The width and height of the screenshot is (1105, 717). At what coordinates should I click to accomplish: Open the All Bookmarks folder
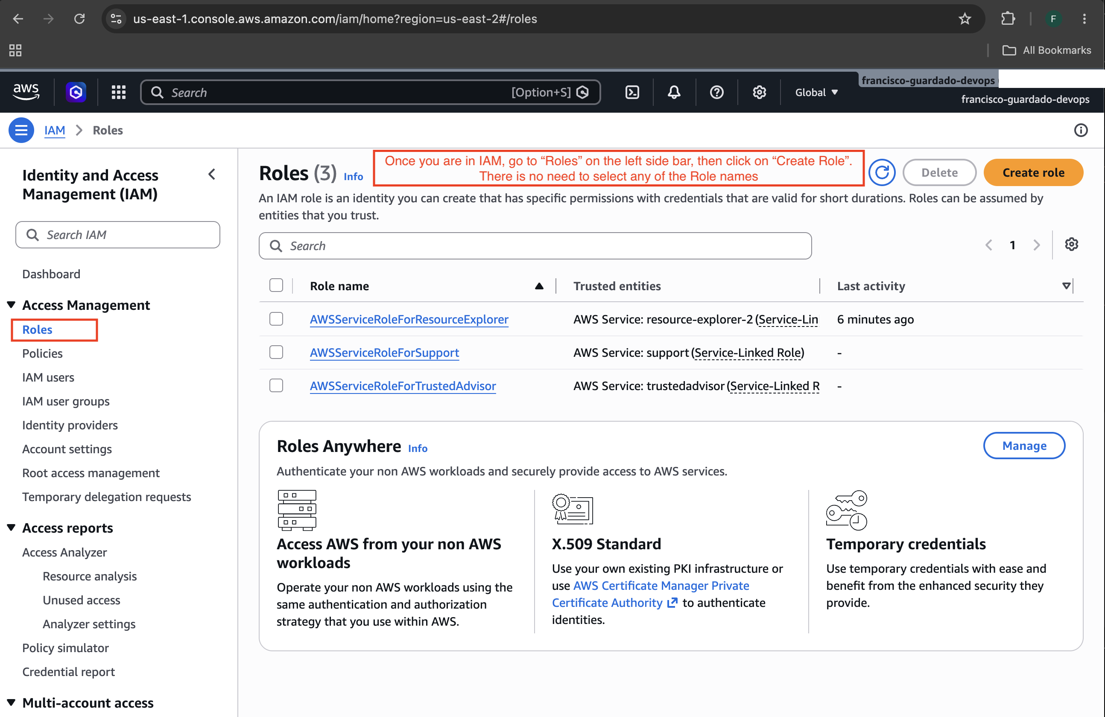click(1047, 50)
